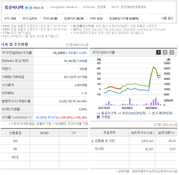
Task: Click the chart's 2023/06/30 date label
Action: (151, 108)
